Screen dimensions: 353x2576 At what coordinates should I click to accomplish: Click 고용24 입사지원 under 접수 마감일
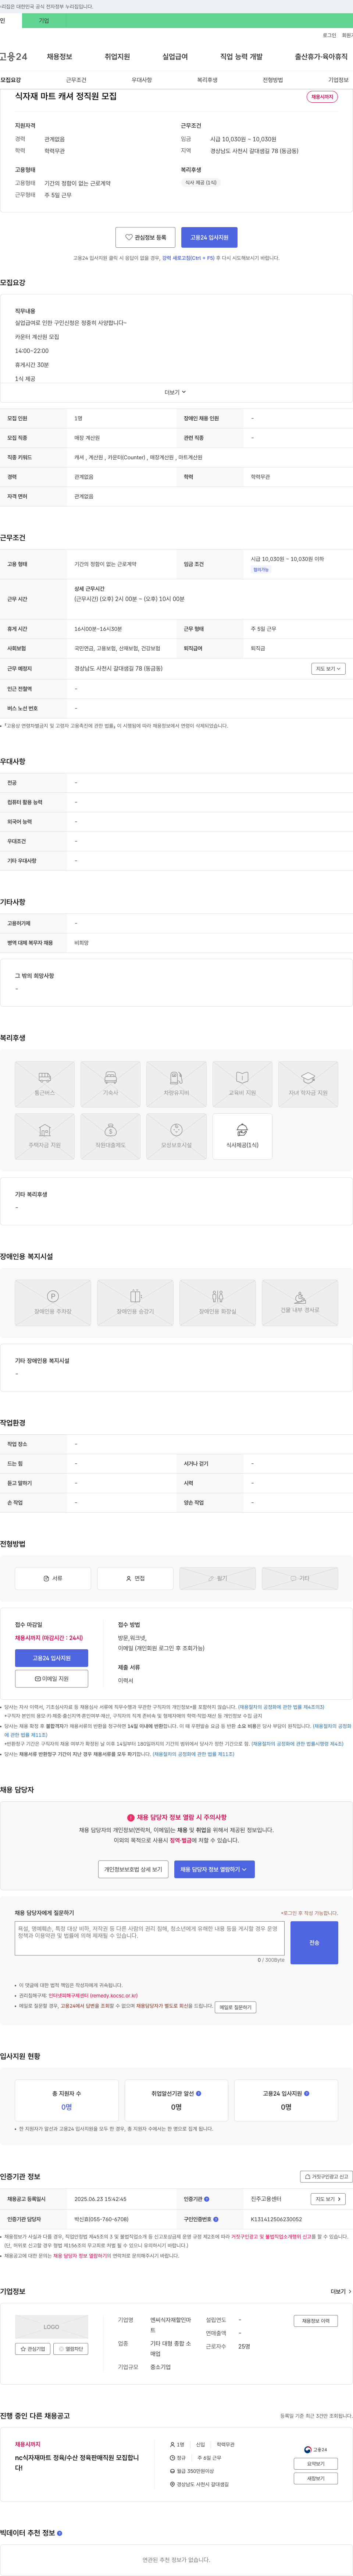51,1658
